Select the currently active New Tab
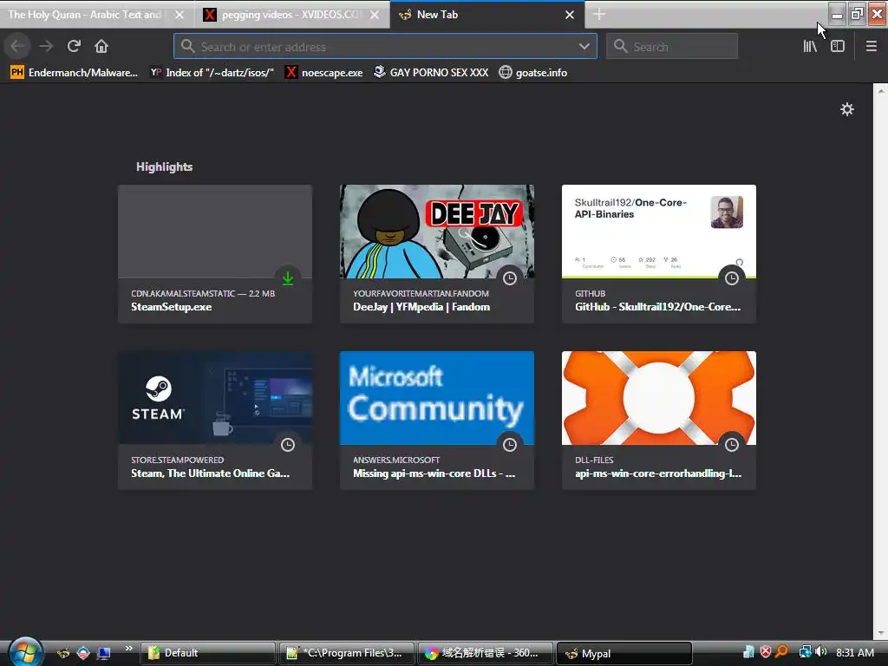The image size is (888, 666). (487, 15)
